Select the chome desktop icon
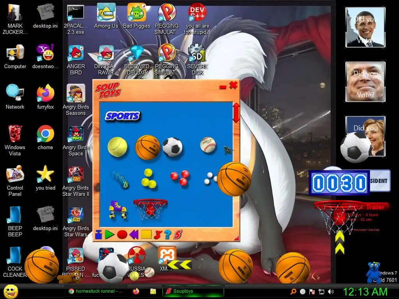The image size is (399, 299). tap(45, 137)
